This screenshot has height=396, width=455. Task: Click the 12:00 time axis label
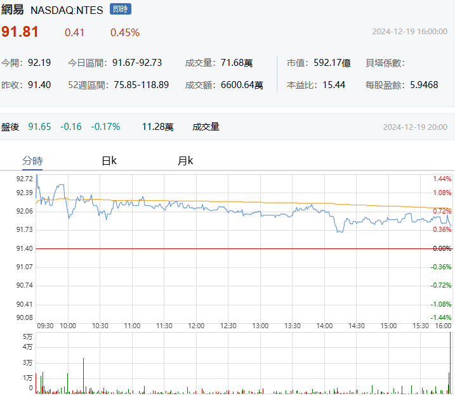point(196,326)
